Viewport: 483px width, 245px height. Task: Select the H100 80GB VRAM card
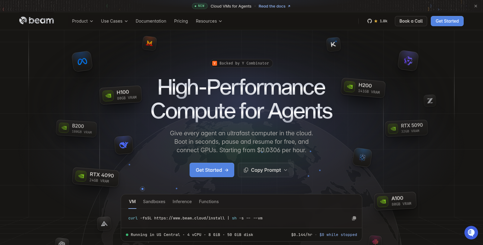[x=121, y=95]
